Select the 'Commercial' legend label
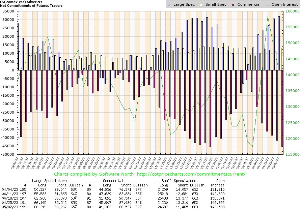This screenshot has height=209, width=300. [249, 4]
